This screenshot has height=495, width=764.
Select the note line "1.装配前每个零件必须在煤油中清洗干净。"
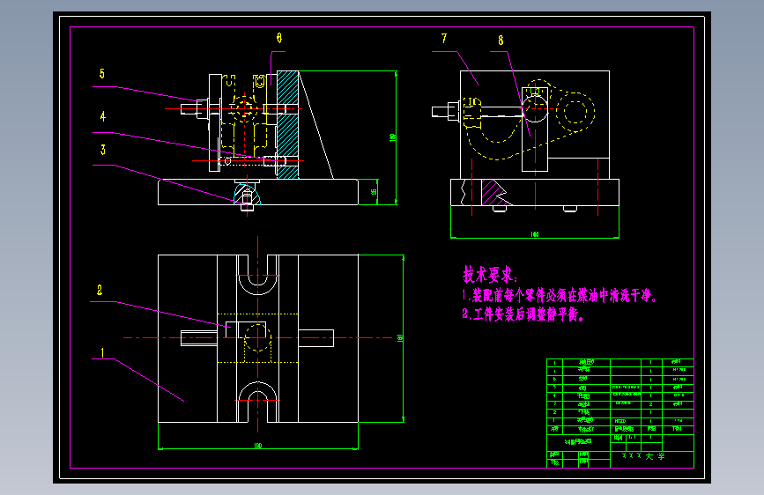point(560,295)
